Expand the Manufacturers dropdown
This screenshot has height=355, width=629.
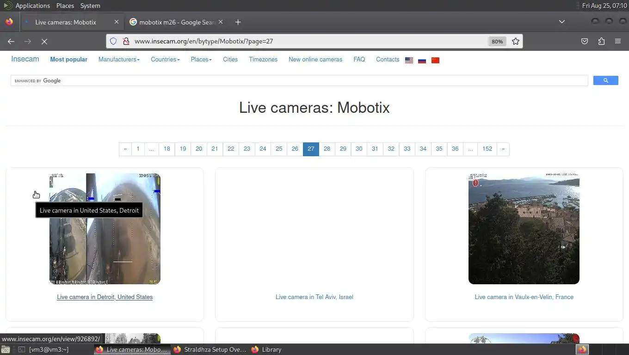coord(119,59)
